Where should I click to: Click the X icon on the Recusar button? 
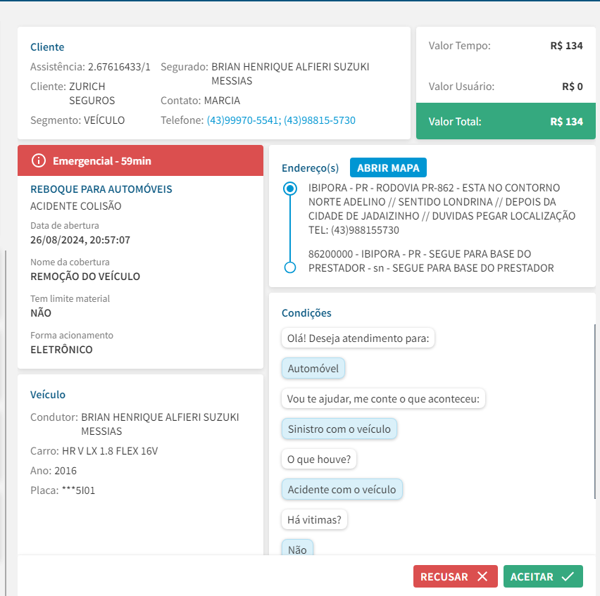482,576
